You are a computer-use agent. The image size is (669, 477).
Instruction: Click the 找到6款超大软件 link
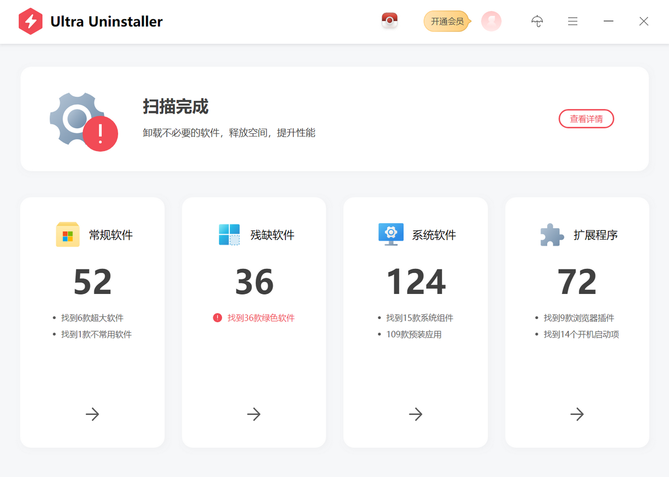93,317
